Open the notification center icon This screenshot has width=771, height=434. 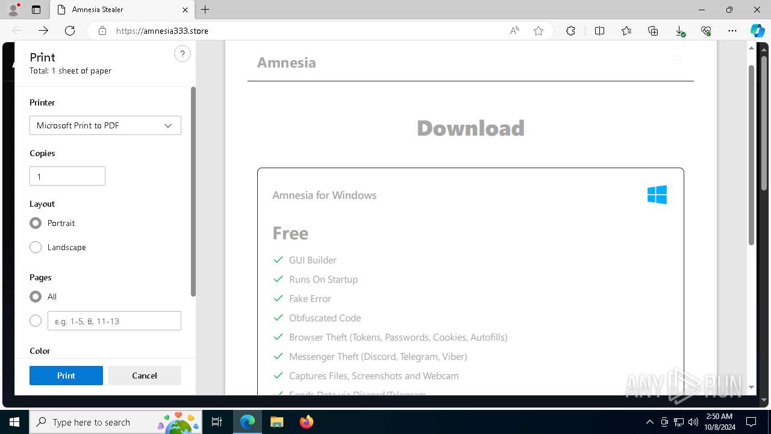click(x=751, y=422)
